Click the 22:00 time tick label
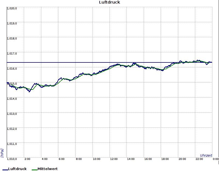 199,159
